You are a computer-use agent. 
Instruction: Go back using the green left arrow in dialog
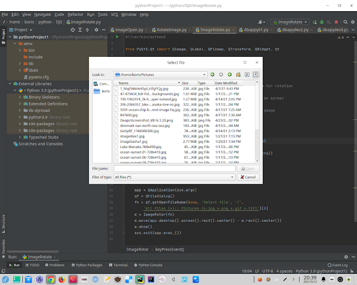click(212, 74)
